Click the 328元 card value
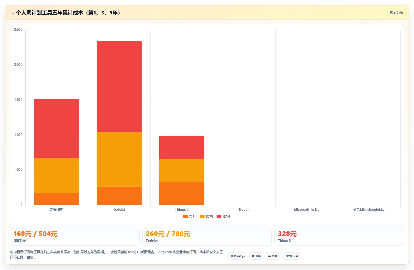Viewport: 414px width, 270px height. (287, 234)
